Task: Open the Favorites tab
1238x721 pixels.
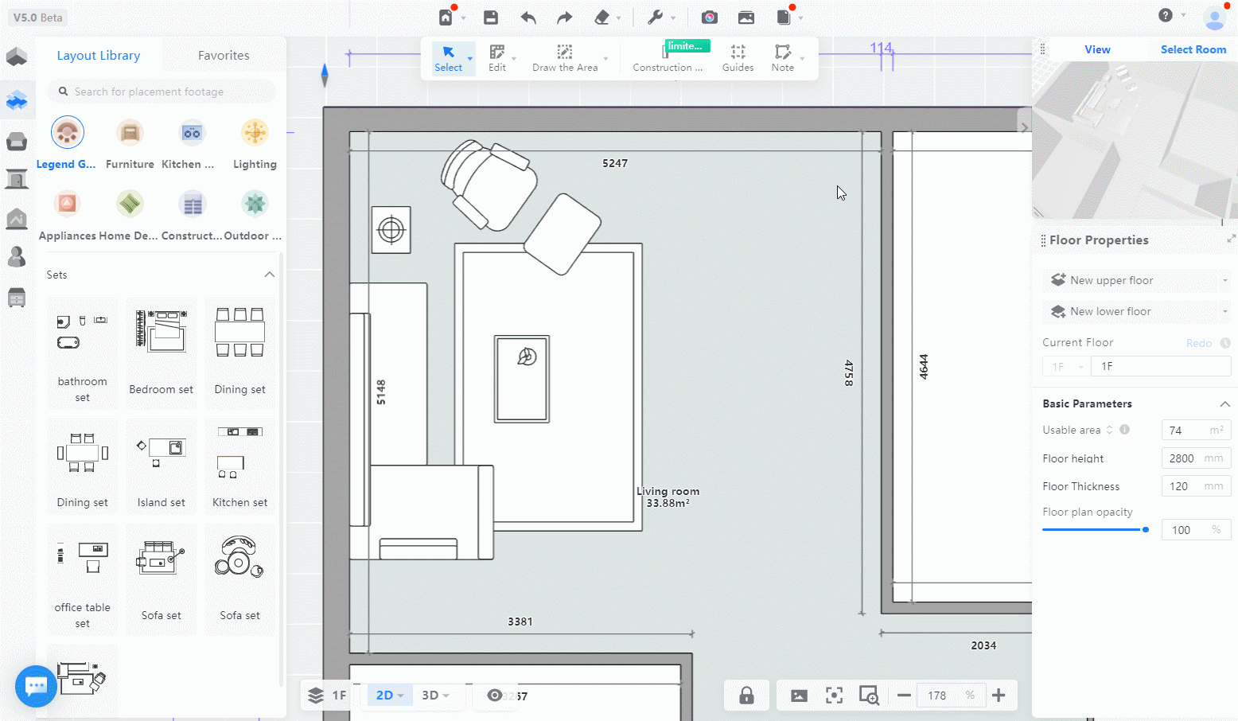Action: pyautogui.click(x=224, y=56)
